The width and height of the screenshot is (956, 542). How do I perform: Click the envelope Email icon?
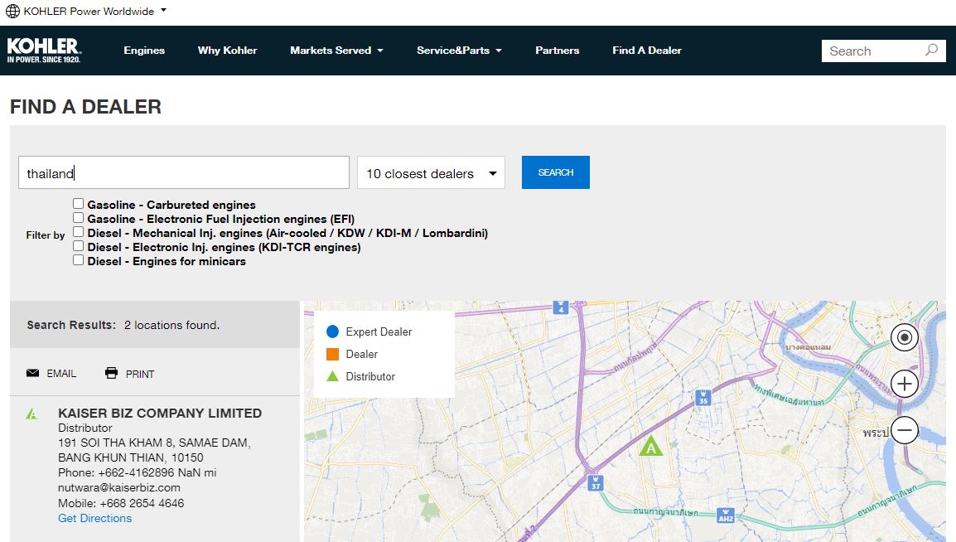(33, 374)
